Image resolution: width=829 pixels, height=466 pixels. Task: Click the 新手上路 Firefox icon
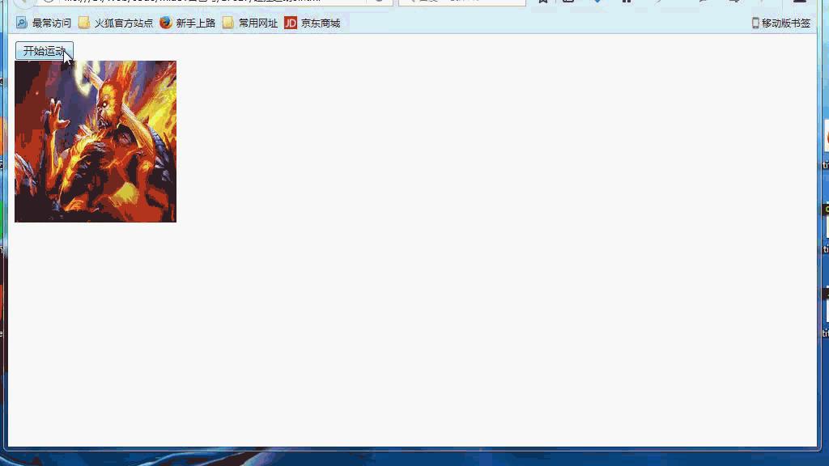[x=165, y=23]
